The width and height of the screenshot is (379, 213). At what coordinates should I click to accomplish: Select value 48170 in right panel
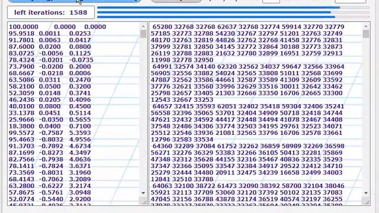(160, 40)
